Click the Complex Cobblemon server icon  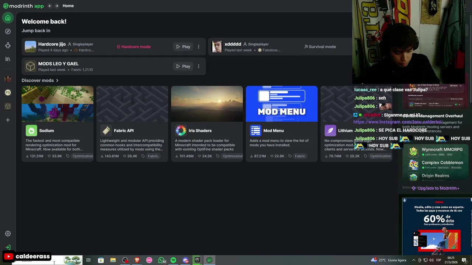click(x=413, y=165)
